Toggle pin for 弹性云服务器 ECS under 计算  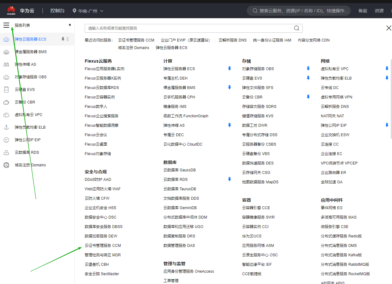pos(230,69)
